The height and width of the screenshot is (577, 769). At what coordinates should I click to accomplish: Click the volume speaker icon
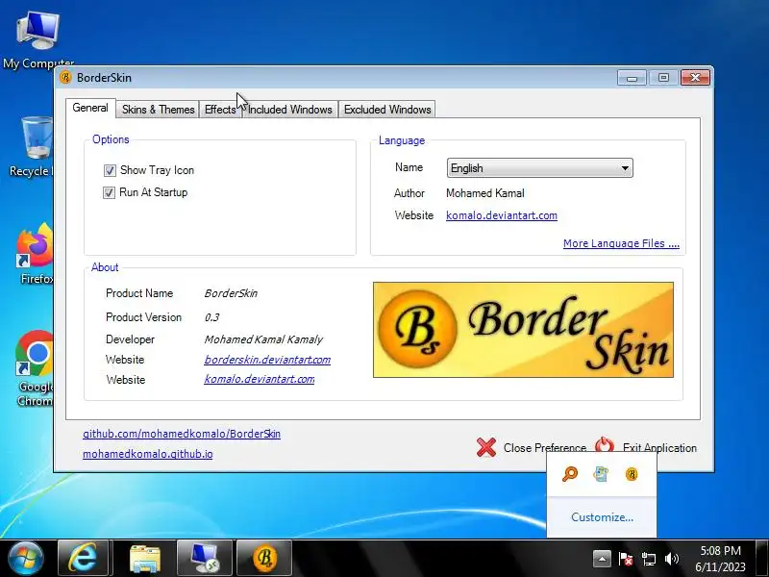point(671,559)
